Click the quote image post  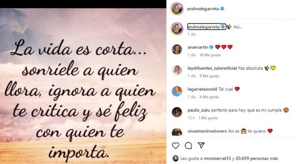click(83, 86)
